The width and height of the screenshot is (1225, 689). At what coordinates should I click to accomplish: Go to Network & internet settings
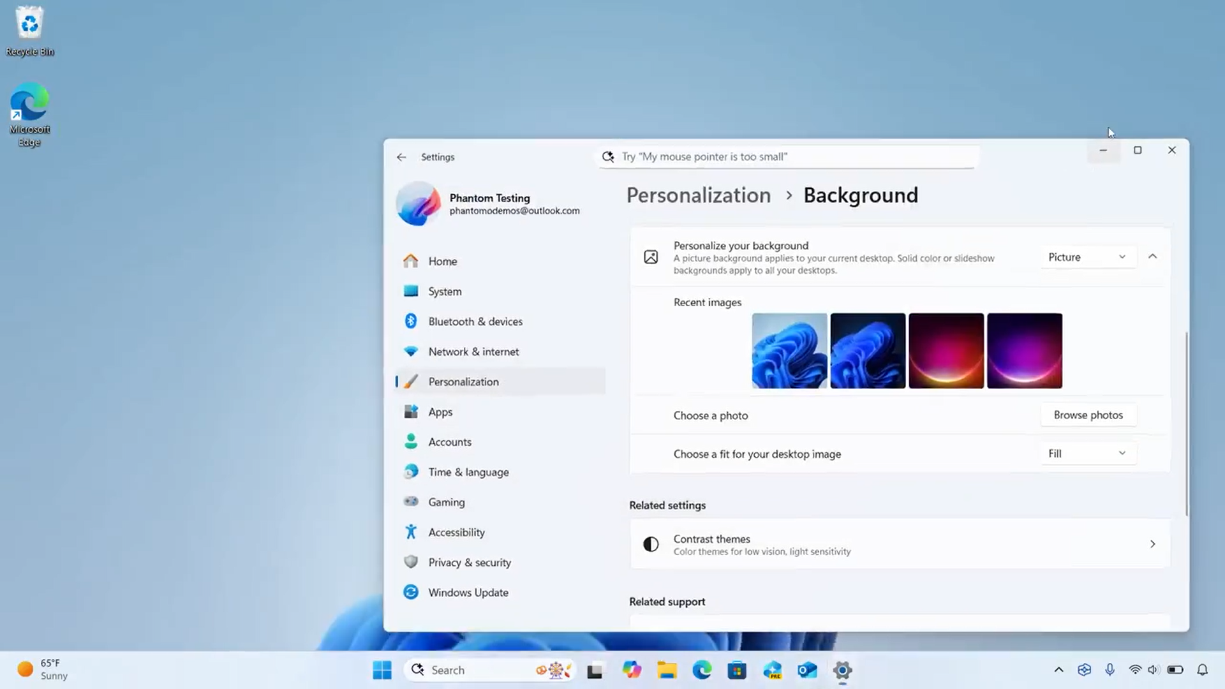tap(473, 352)
